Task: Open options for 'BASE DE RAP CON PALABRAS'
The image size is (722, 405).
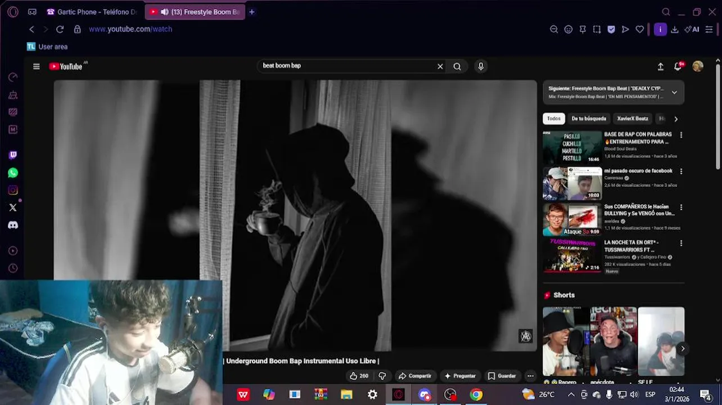Action: coord(681,135)
